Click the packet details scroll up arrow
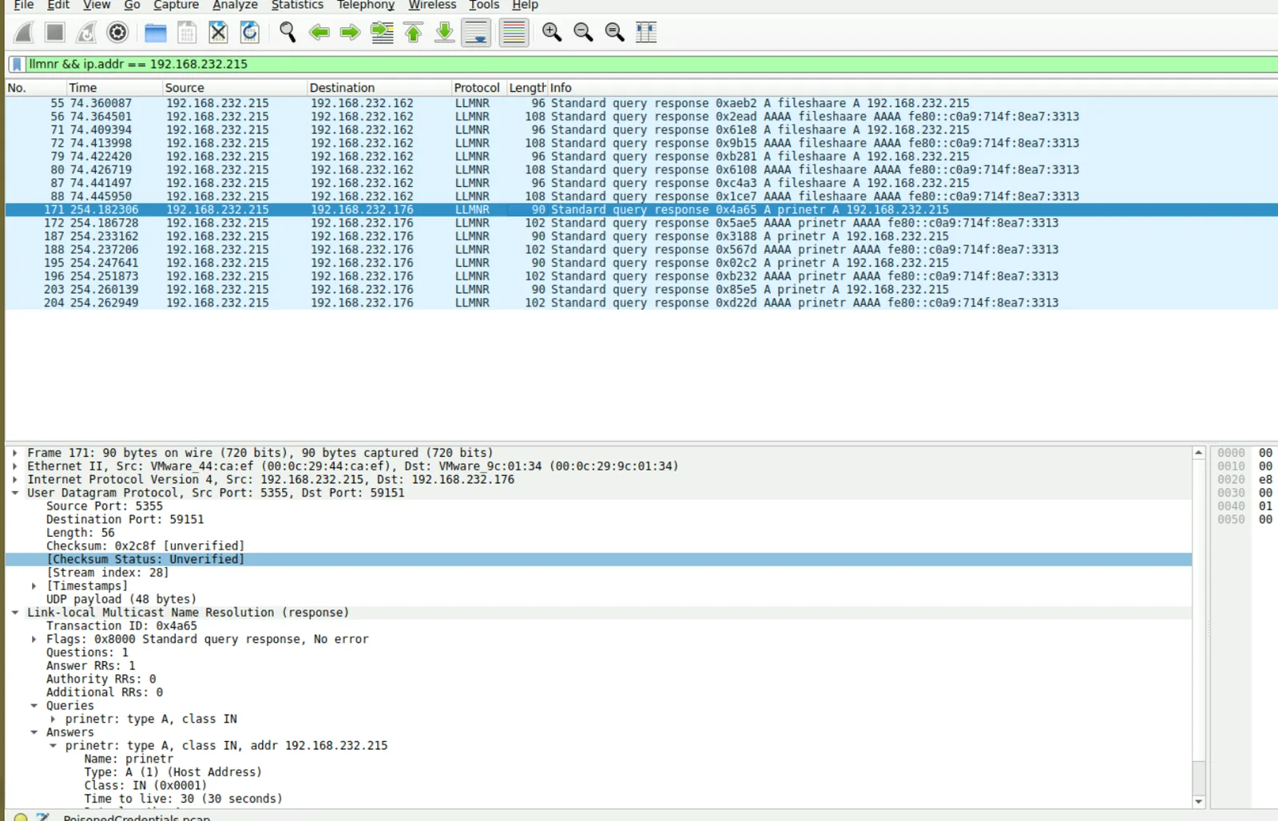The height and width of the screenshot is (821, 1278). 1199,453
